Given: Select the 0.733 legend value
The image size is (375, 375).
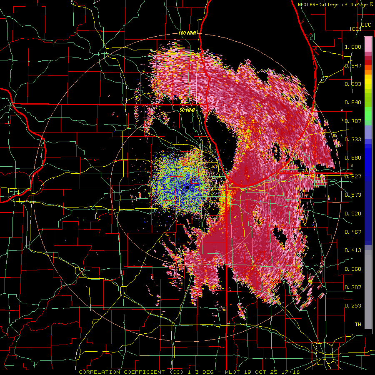Looking at the screenshot, I should point(353,140).
